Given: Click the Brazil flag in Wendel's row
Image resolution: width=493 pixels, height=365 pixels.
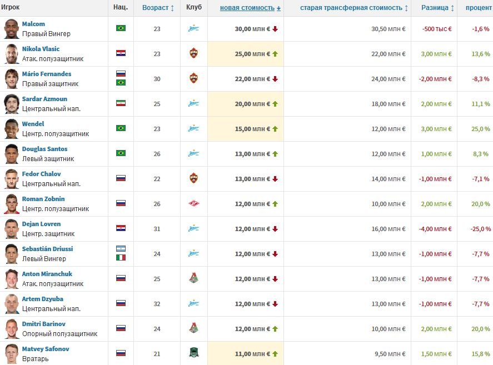Looking at the screenshot, I should [x=121, y=128].
